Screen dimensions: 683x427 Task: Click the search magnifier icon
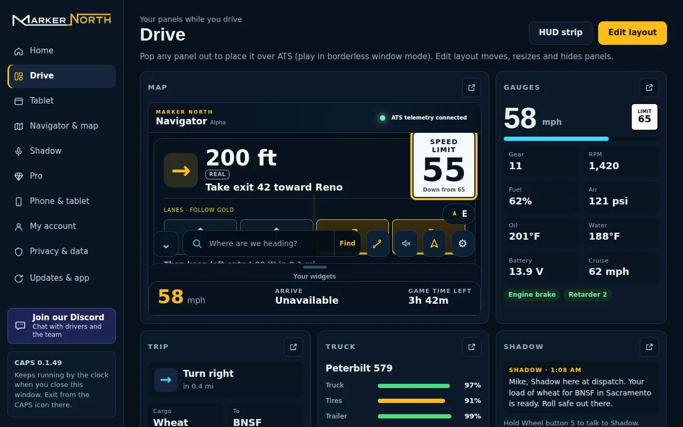(x=197, y=243)
